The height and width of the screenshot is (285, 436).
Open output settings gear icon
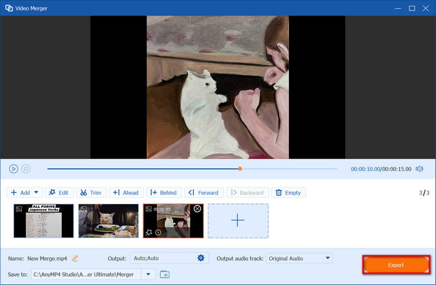tap(201, 258)
